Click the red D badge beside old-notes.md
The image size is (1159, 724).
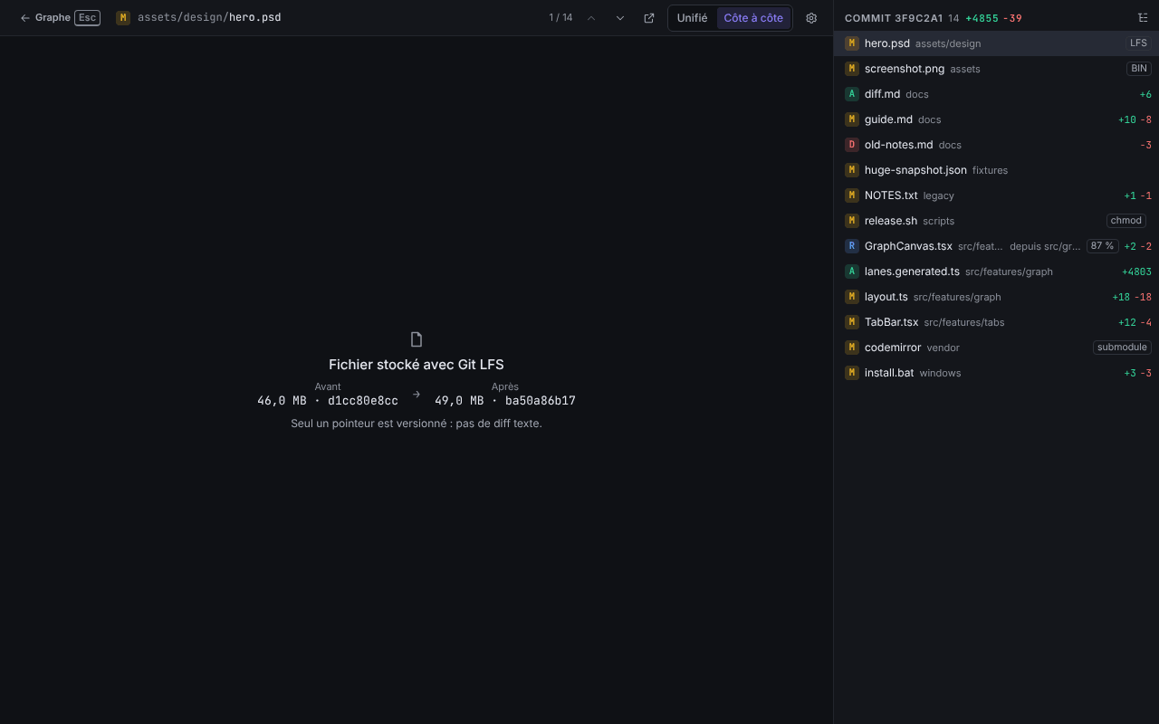pyautogui.click(x=851, y=145)
